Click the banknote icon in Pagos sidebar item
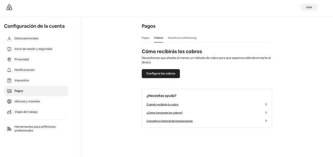Viewport: 333px width, 157px height. (9, 91)
